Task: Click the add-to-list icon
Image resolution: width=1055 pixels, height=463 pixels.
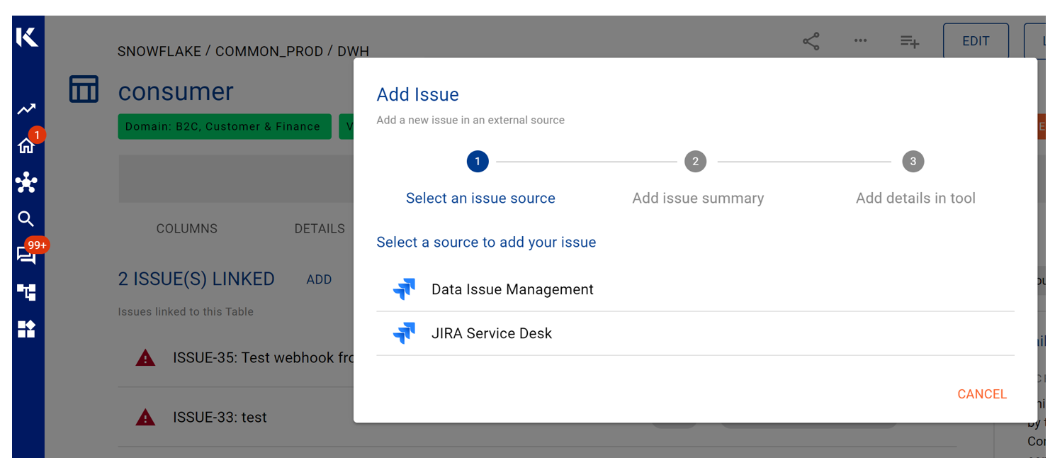Action: [909, 42]
